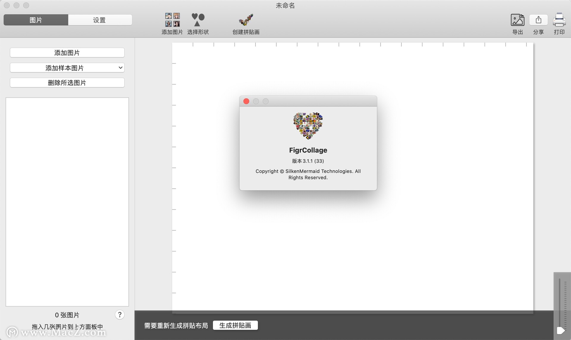The image size is (571, 340).
Task: Click the zoom slider handle at bottom right
Action: click(561, 330)
